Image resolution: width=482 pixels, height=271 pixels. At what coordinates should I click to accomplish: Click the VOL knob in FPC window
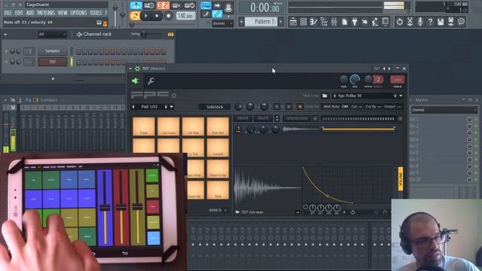355,80
